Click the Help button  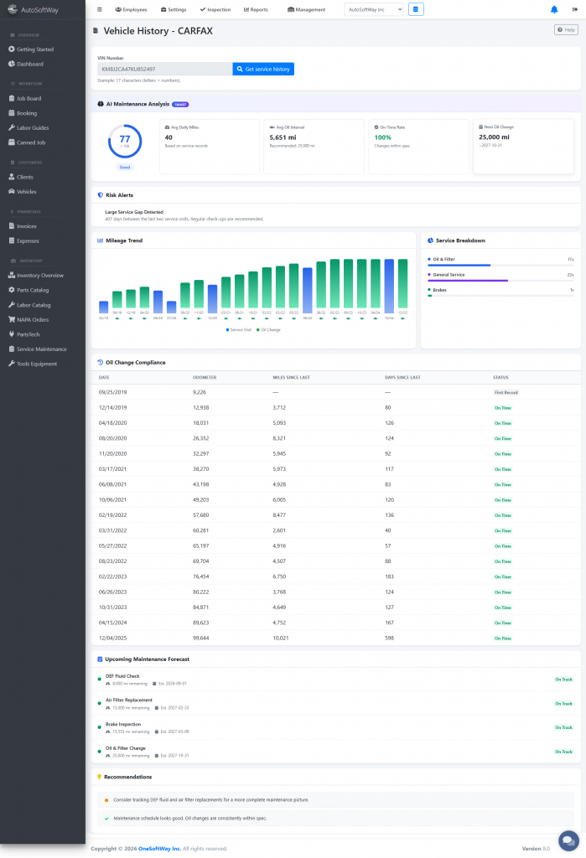pos(566,29)
